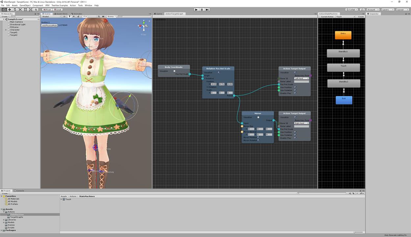This screenshot has height=237, width=411.
Task: Select the Exit state node
Action: [x=344, y=100]
